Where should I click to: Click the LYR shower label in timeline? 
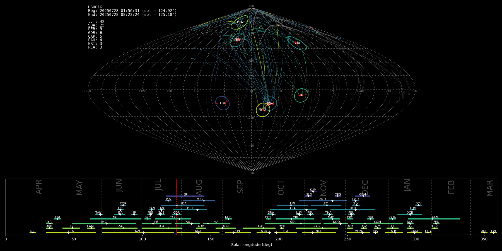(49, 222)
